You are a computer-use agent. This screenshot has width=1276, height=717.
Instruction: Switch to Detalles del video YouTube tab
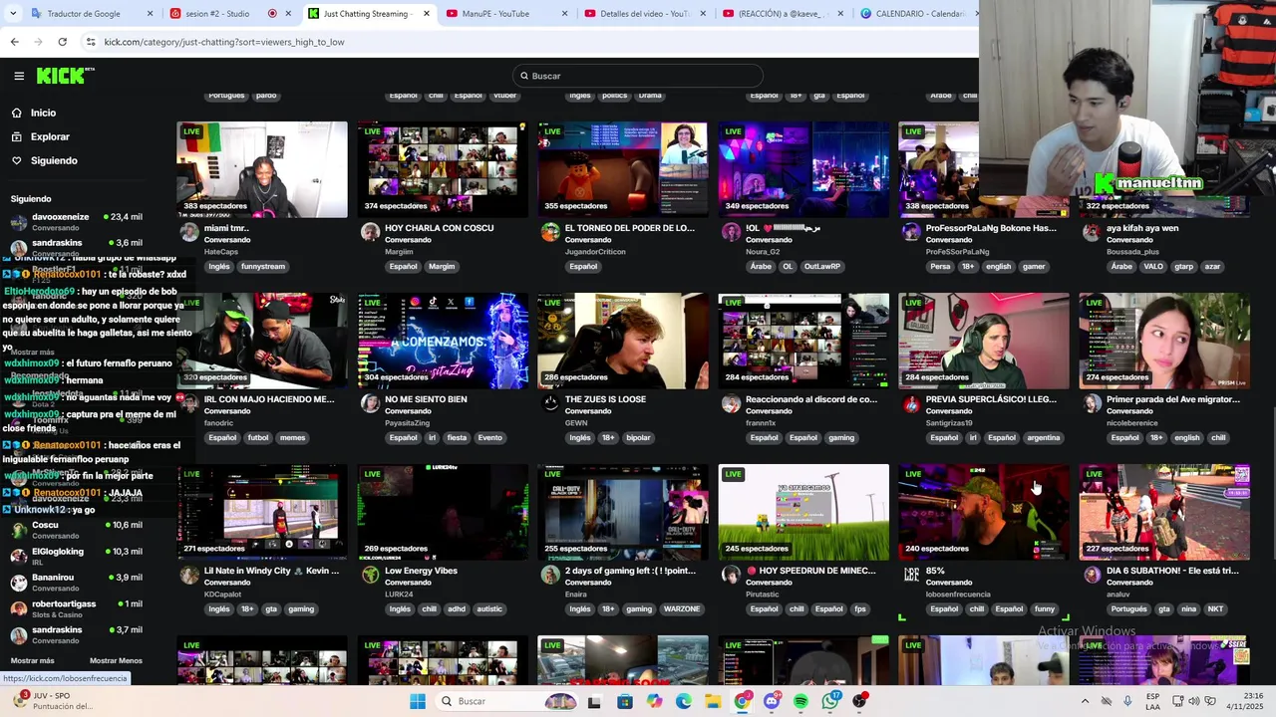tap(644, 14)
